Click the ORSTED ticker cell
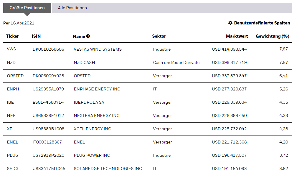Viewport: 292px width, 170px height. (15, 76)
